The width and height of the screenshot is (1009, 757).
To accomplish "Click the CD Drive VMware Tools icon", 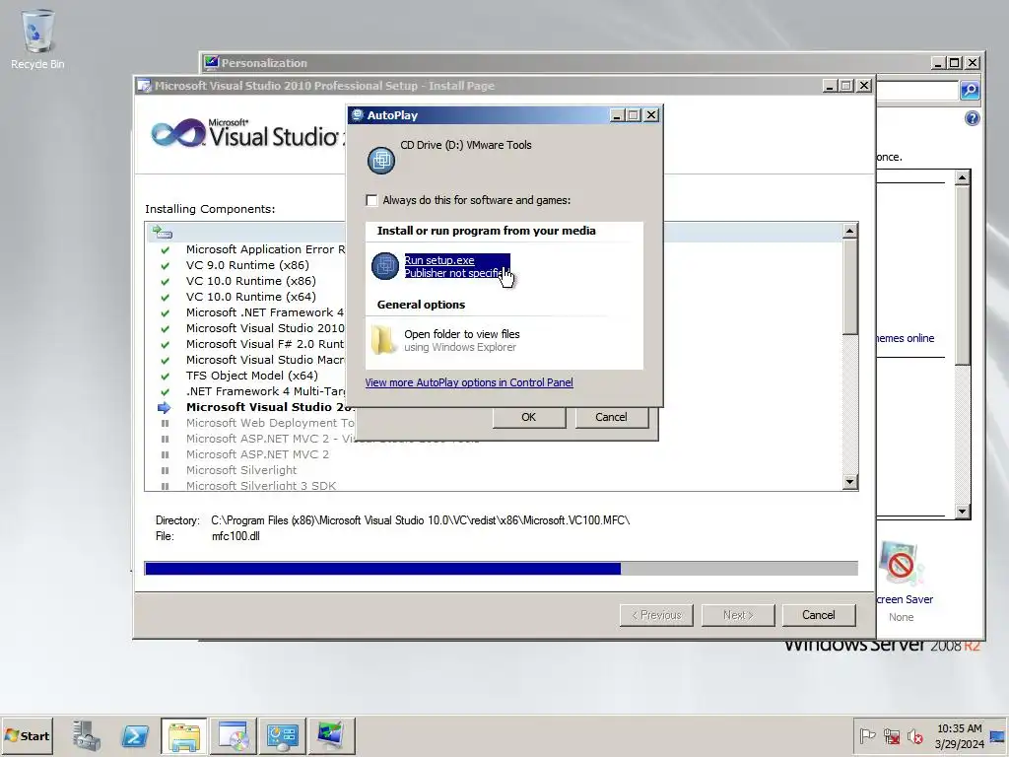I will click(381, 160).
